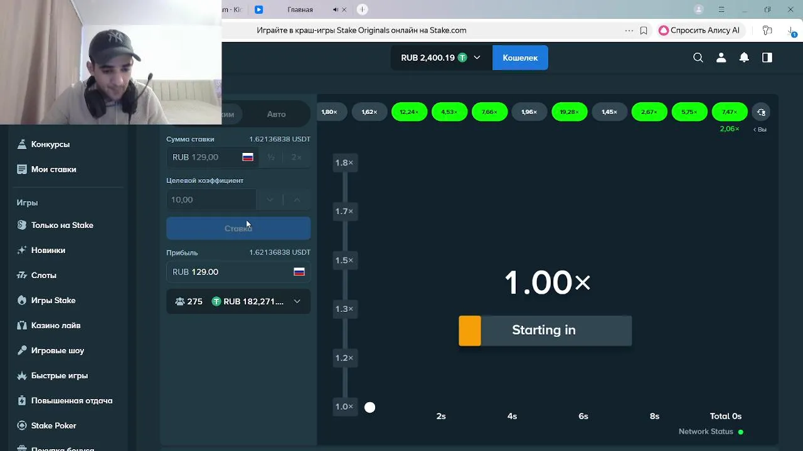Image resolution: width=803 pixels, height=451 pixels.
Task: Increase target multiplier with up chevron
Action: pyautogui.click(x=297, y=200)
